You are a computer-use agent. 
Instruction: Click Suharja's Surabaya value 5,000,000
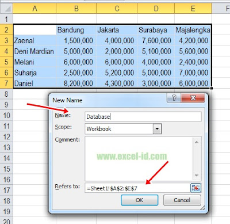(156, 73)
